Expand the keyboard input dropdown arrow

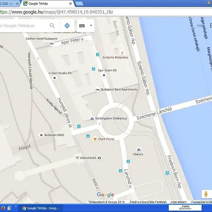[x=91, y=25]
